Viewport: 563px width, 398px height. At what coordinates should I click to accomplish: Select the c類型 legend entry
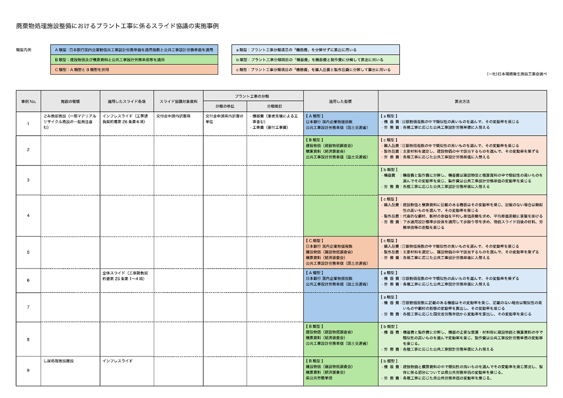tap(315, 70)
